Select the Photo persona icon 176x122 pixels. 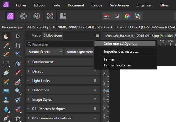tap(11, 16)
